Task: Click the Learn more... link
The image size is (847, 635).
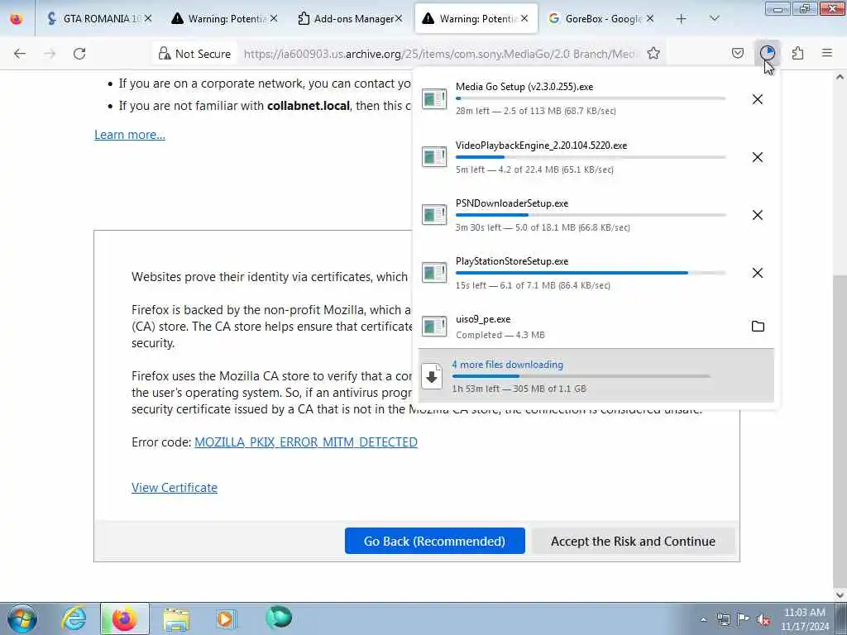Action: (x=130, y=135)
